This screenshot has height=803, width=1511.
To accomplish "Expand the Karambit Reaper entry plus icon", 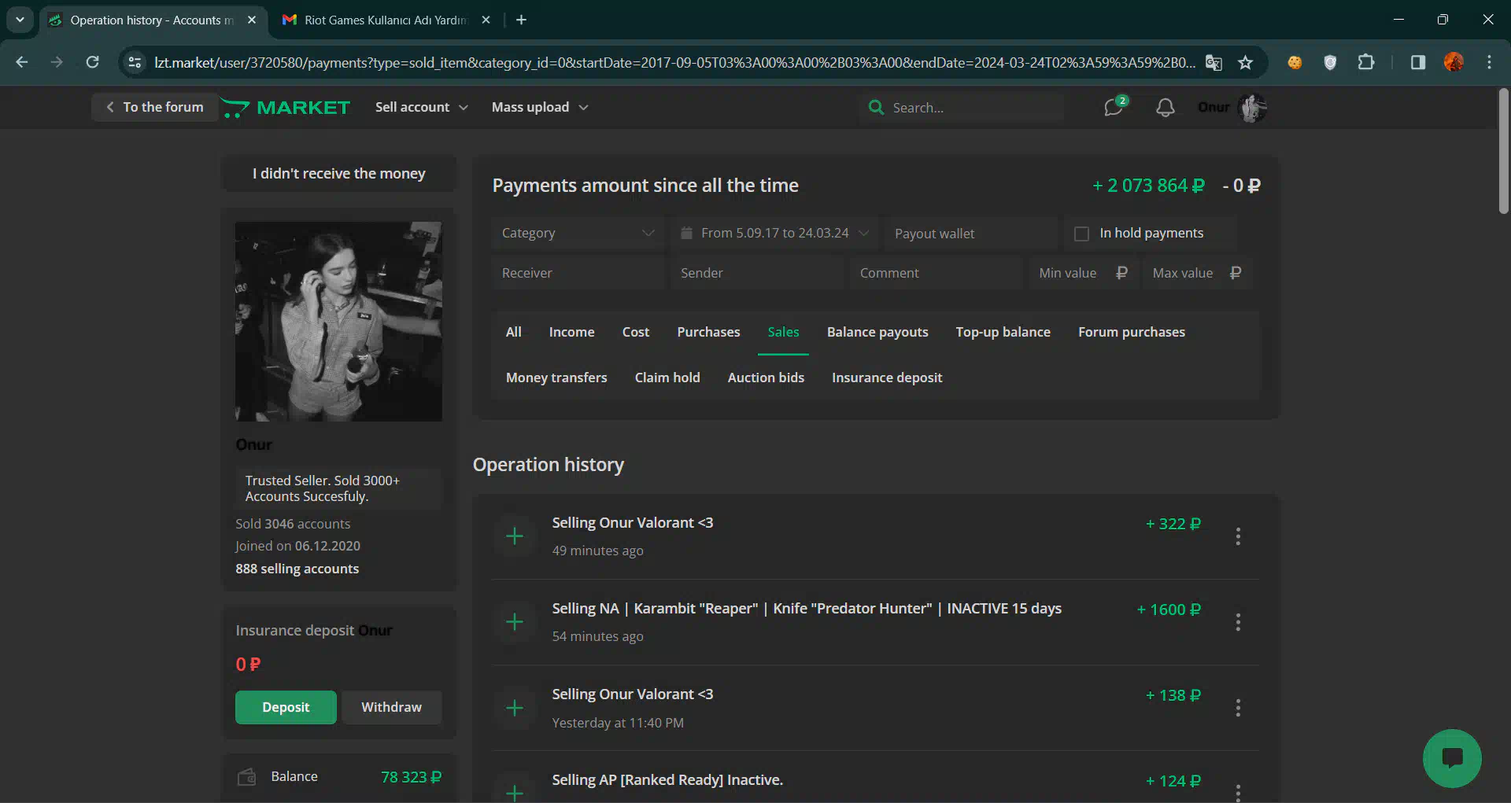I will [515, 622].
